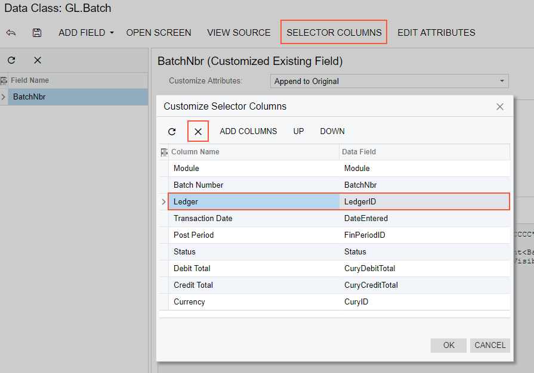The height and width of the screenshot is (373, 534).
Task: Click the save disk icon
Action: click(37, 33)
